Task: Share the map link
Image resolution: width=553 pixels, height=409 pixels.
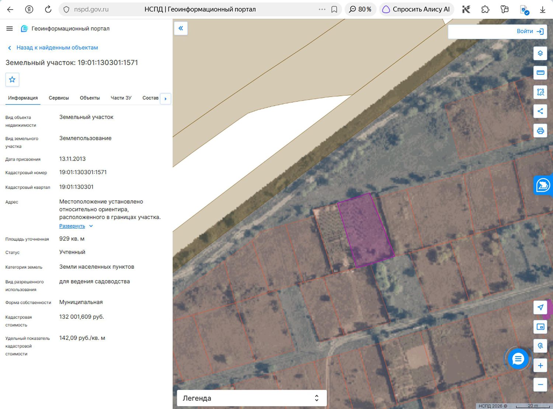Action: [x=540, y=111]
